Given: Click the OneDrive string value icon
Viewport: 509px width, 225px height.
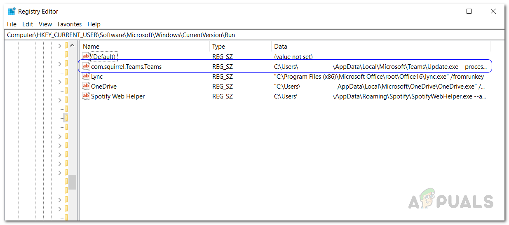Looking at the screenshot, I should 86,87.
